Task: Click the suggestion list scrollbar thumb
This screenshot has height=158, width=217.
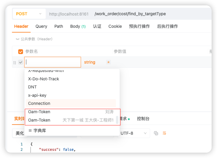Action: 117,120
